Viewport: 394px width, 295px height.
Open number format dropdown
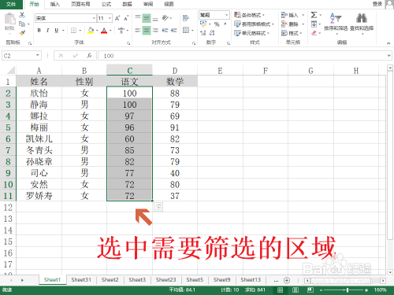[x=227, y=15]
